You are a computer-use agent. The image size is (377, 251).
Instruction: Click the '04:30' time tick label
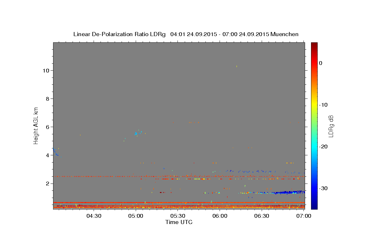pos(94,216)
